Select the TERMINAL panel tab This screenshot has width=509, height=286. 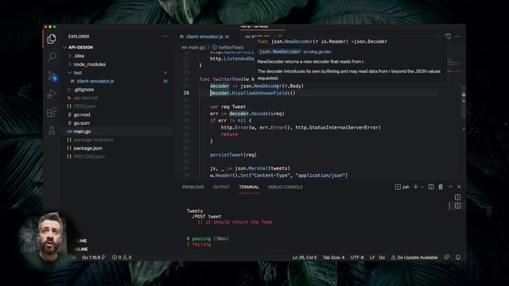click(249, 187)
